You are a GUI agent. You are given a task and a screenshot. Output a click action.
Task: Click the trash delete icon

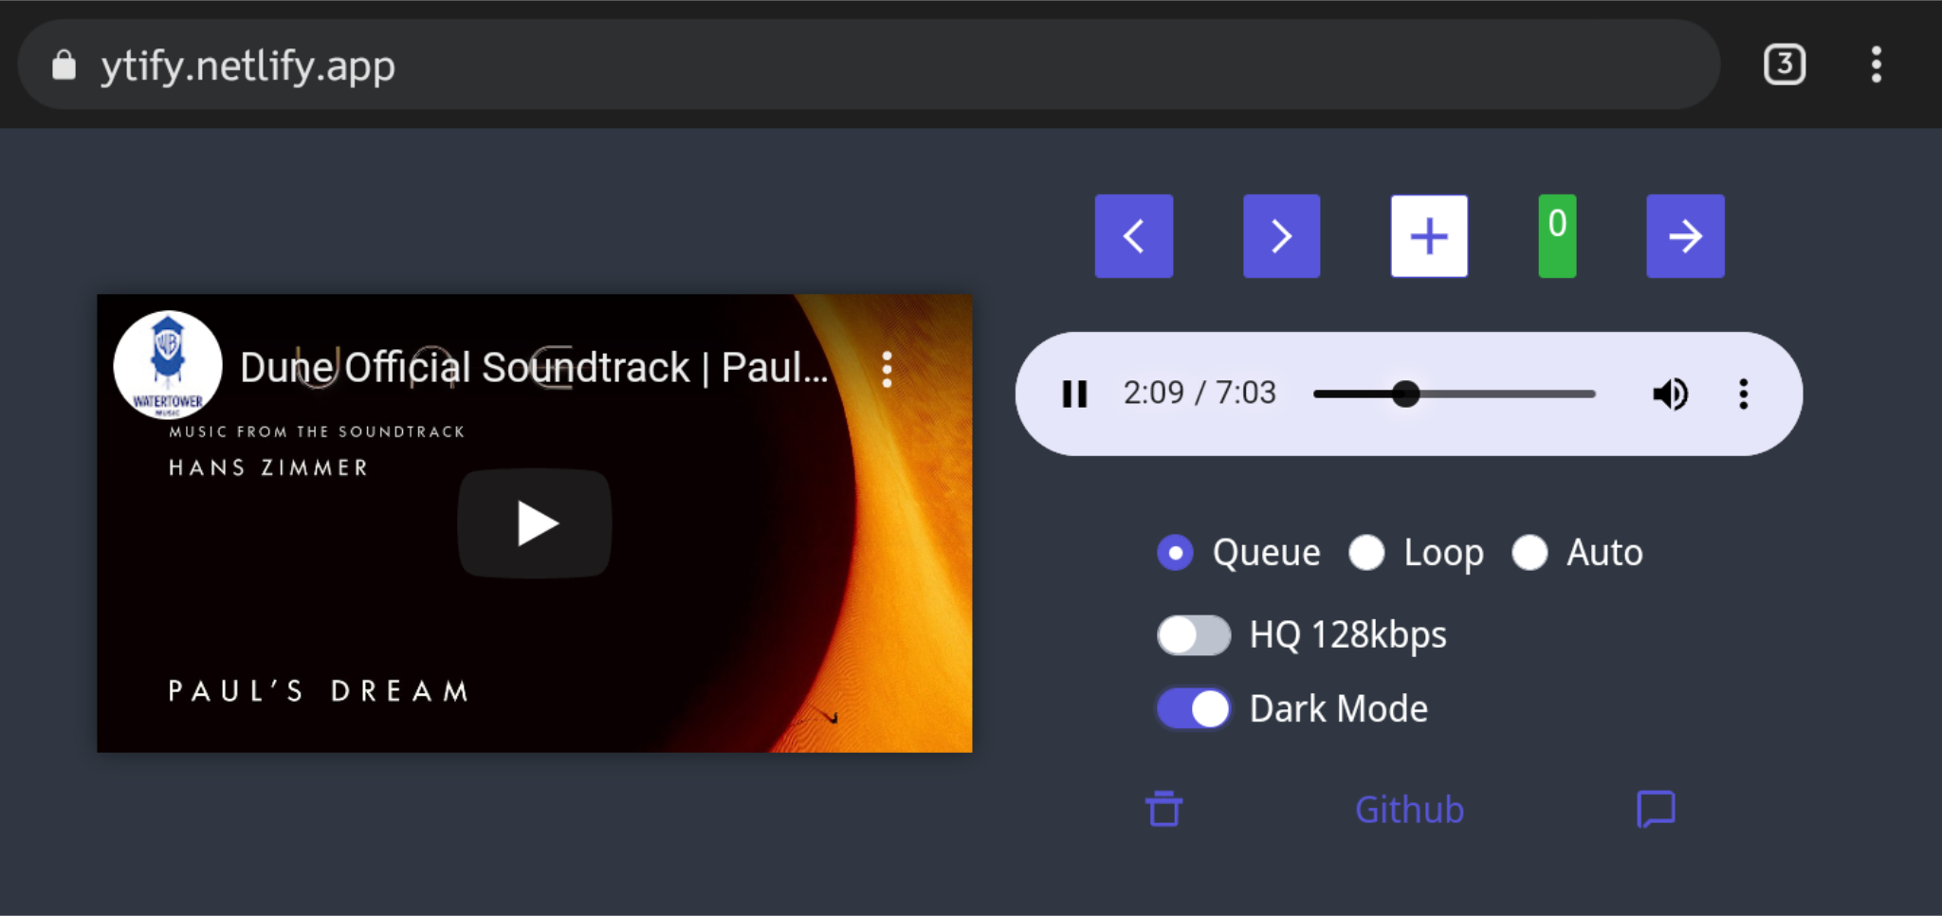tap(1163, 809)
